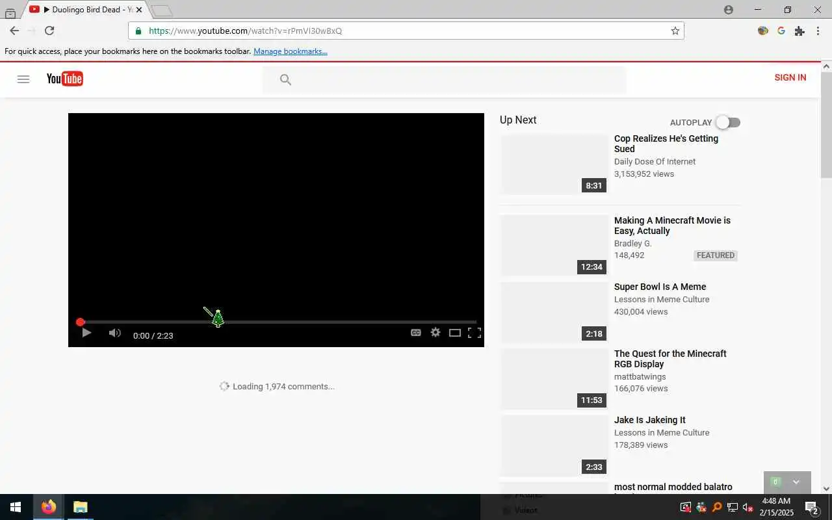
Task: Go to the YouTube home logo
Action: (65, 79)
